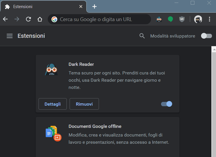
Task: Open the hamburger main menu
Action: pos(10,36)
